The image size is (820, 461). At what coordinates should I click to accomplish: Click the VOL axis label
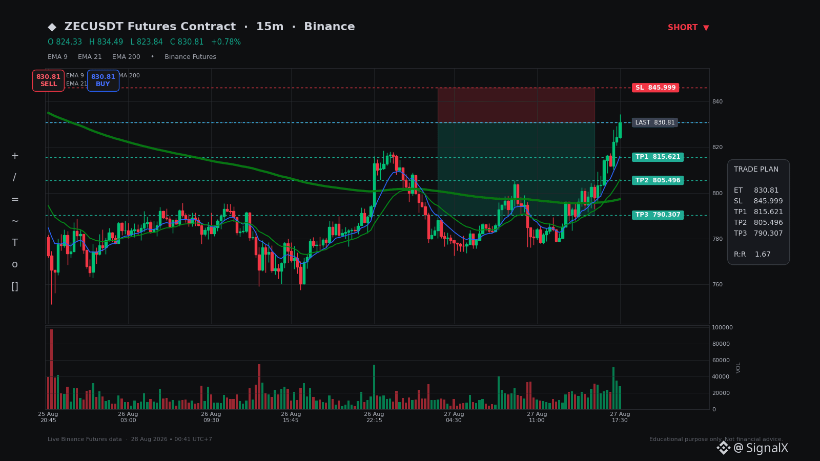739,368
